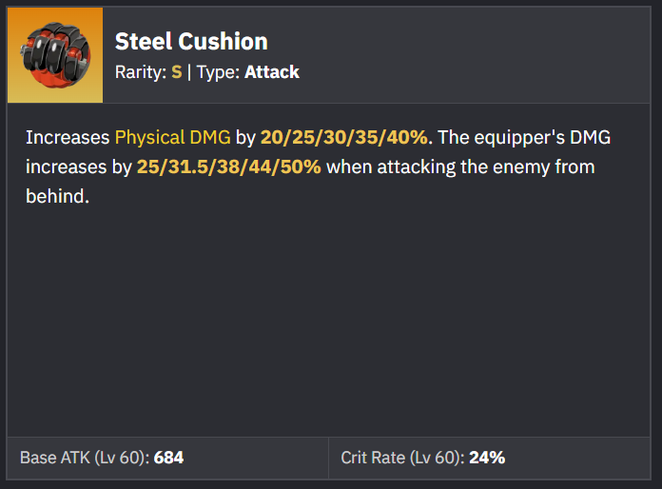Click the word Rarity in the header
Screen dimensions: 662x489
coord(139,72)
